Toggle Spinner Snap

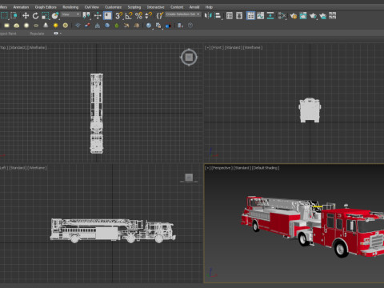click(x=148, y=16)
